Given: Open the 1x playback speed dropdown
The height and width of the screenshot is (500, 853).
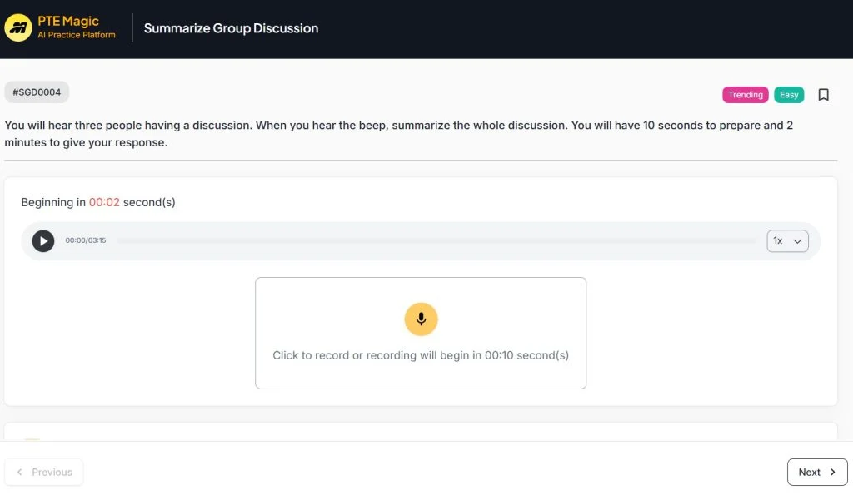Looking at the screenshot, I should tap(787, 241).
